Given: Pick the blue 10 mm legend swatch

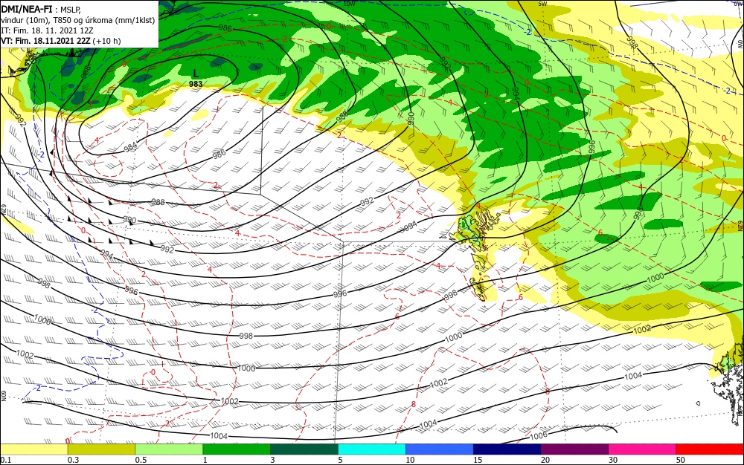Looking at the screenshot, I should (x=440, y=449).
